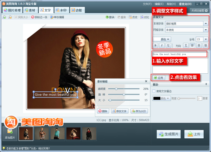This screenshot has height=152, width=211.
Task: Select the red scarf model thumbnail
Action: point(89,134)
